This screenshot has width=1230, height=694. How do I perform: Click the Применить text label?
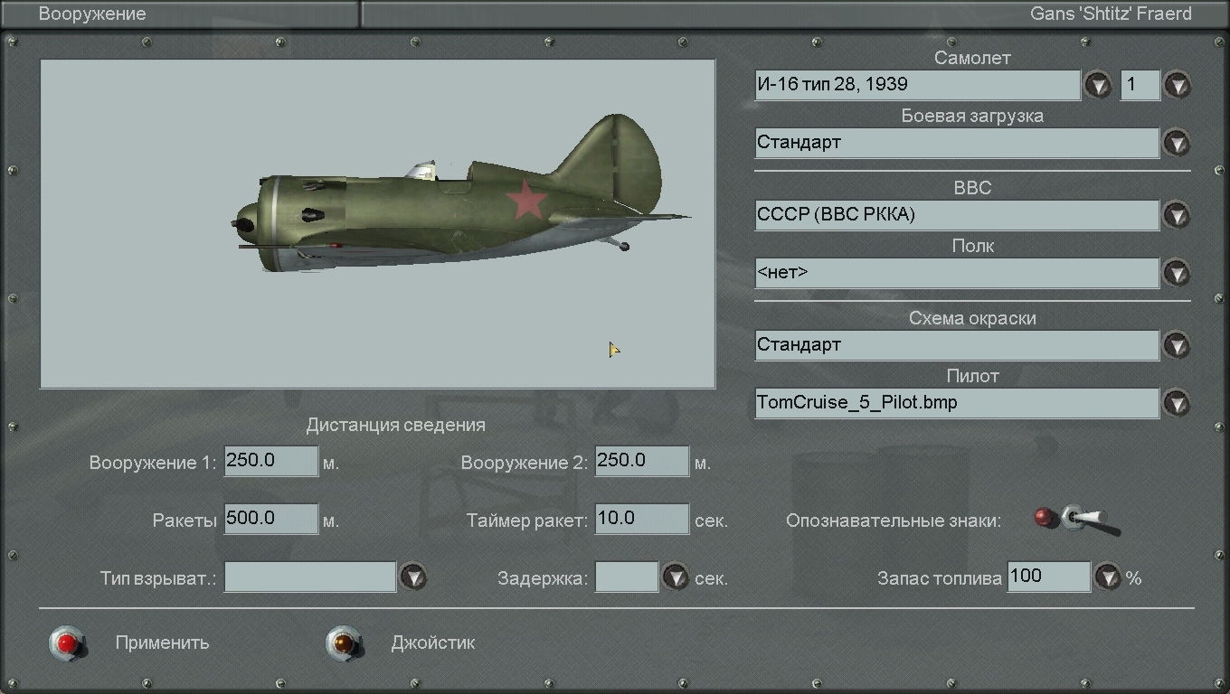[x=162, y=643]
